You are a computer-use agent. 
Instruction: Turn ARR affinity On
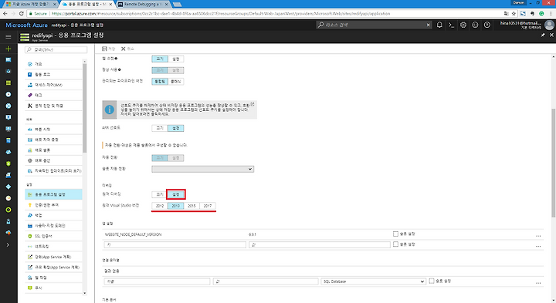176,128
